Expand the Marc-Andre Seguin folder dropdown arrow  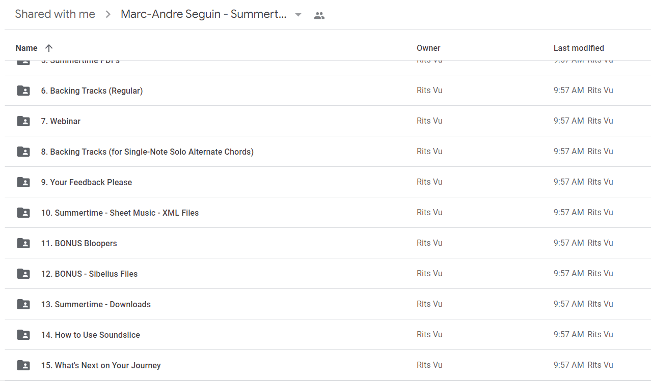299,15
